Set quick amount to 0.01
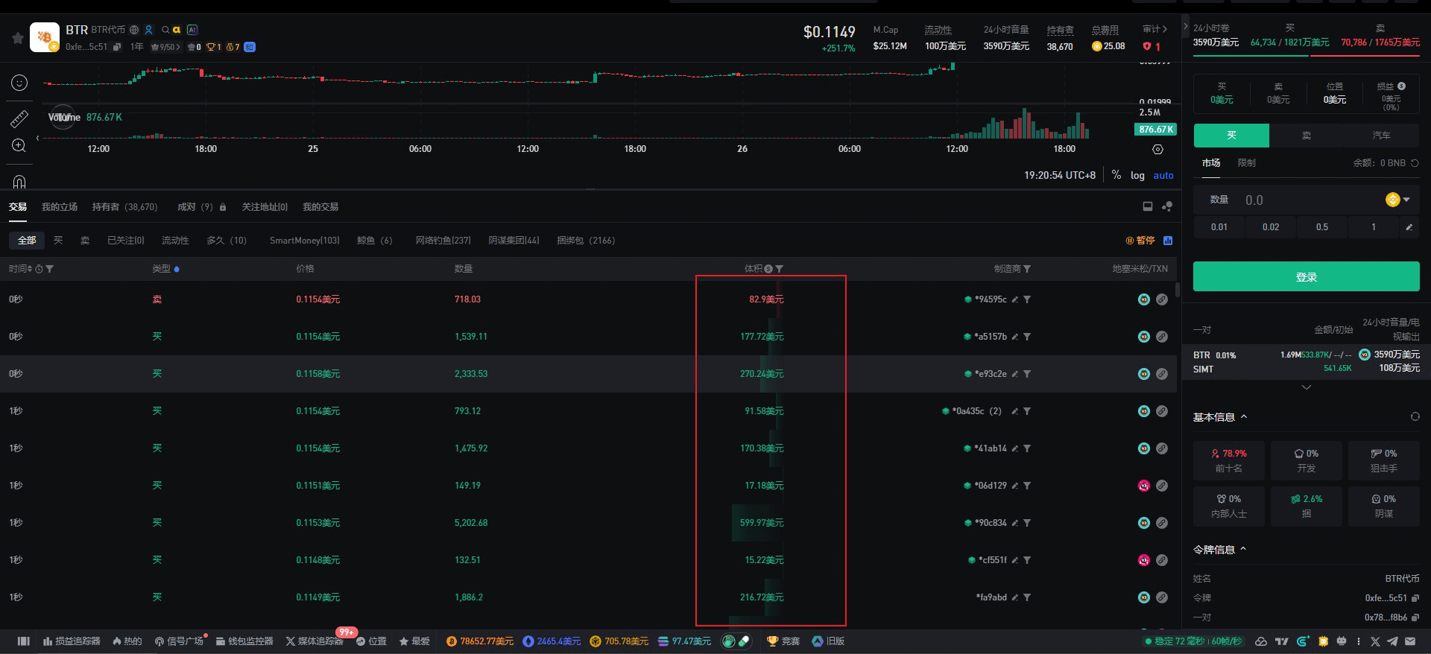Screen dimensions: 1431x654 point(1219,227)
